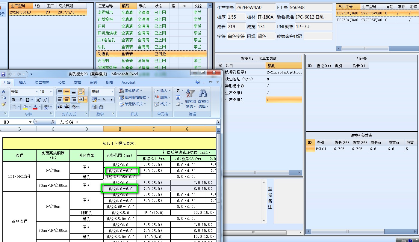The image size is (419, 242).
Task: Toggle underline formatting
Action: pyautogui.click(x=27, y=100)
